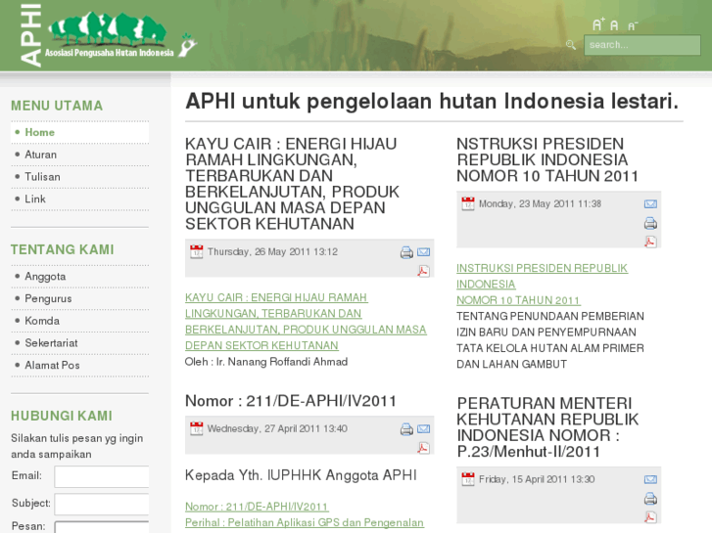Click the Subject input field

point(102,505)
